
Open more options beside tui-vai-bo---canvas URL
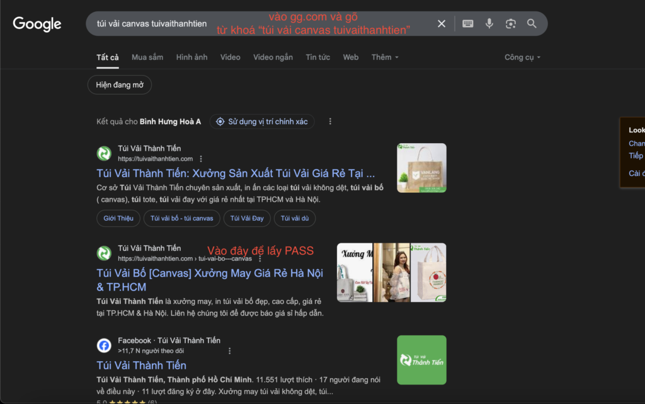pos(260,259)
